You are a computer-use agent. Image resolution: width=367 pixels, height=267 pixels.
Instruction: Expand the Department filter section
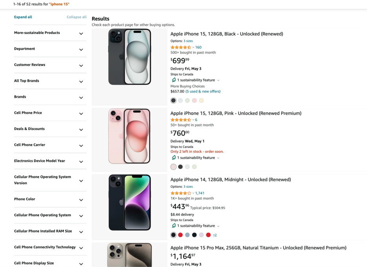pos(81,49)
